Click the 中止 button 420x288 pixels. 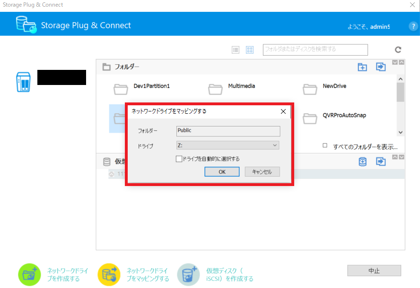point(374,271)
